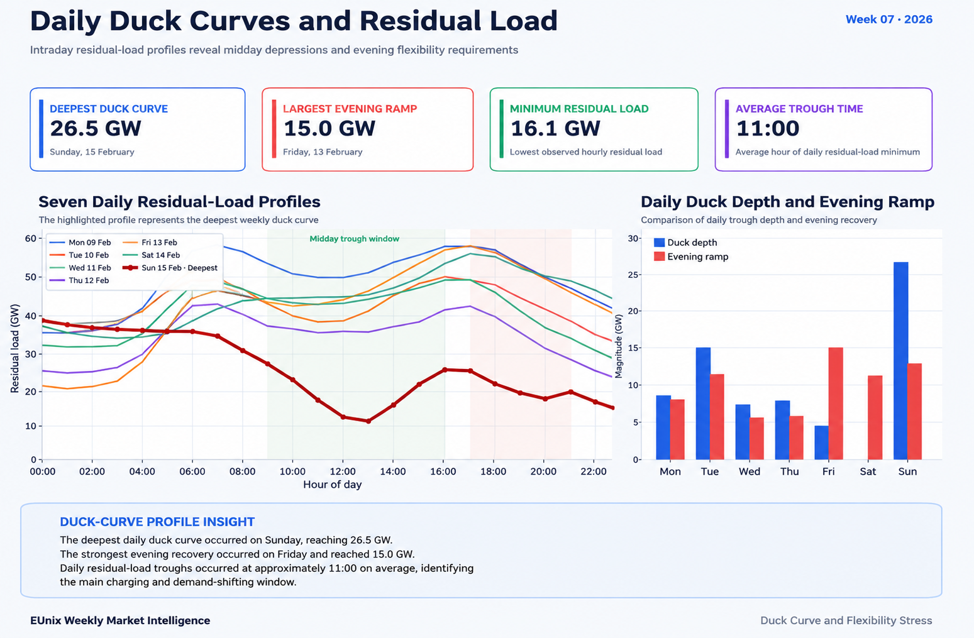Click the "DEEPEST DUCK CURVE" card heading
Viewport: 974px width, 638px height.
109,109
